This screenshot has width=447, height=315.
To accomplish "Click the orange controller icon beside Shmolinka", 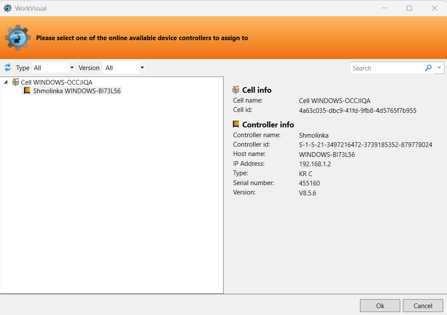I will pyautogui.click(x=27, y=91).
